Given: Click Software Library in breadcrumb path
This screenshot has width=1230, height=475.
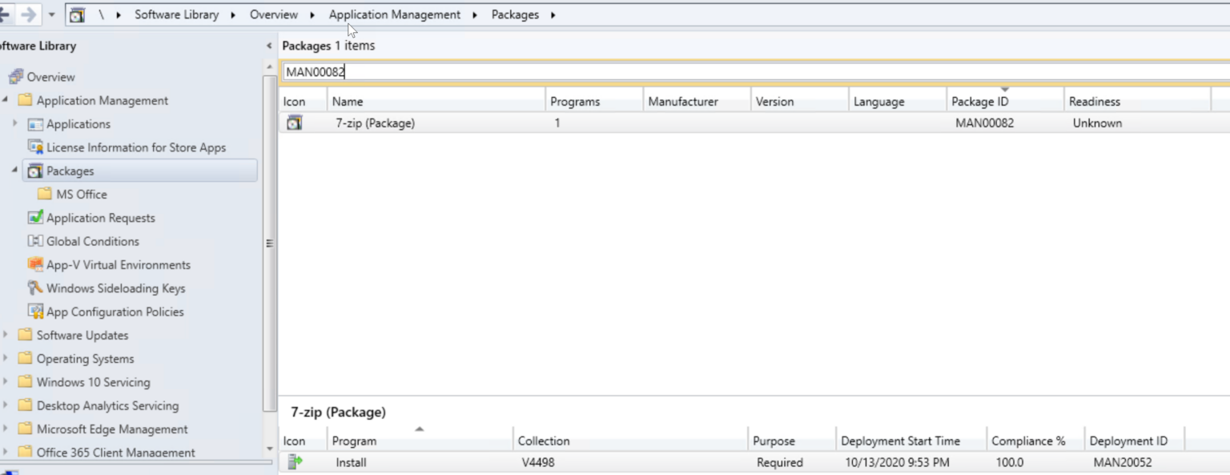Looking at the screenshot, I should tap(176, 14).
